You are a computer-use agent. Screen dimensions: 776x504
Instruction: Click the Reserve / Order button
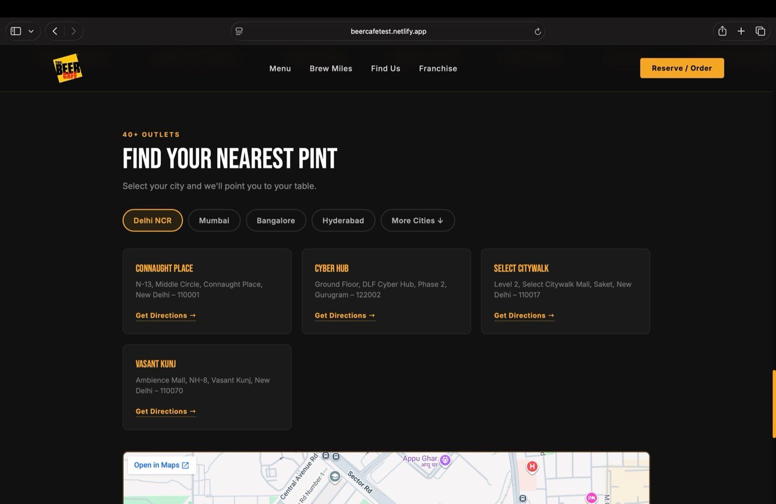point(682,68)
